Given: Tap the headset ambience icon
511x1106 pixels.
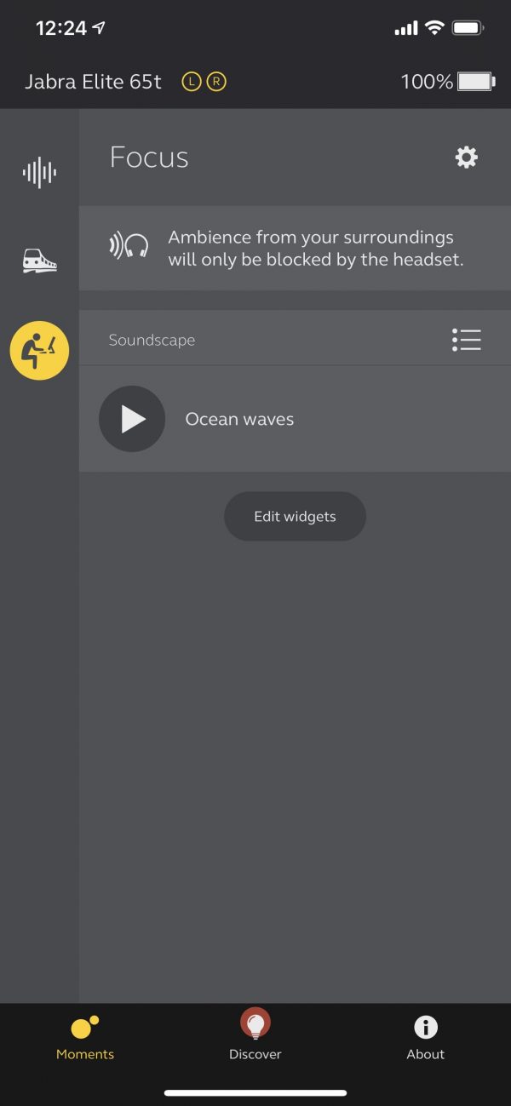Looking at the screenshot, I should pyautogui.click(x=129, y=247).
